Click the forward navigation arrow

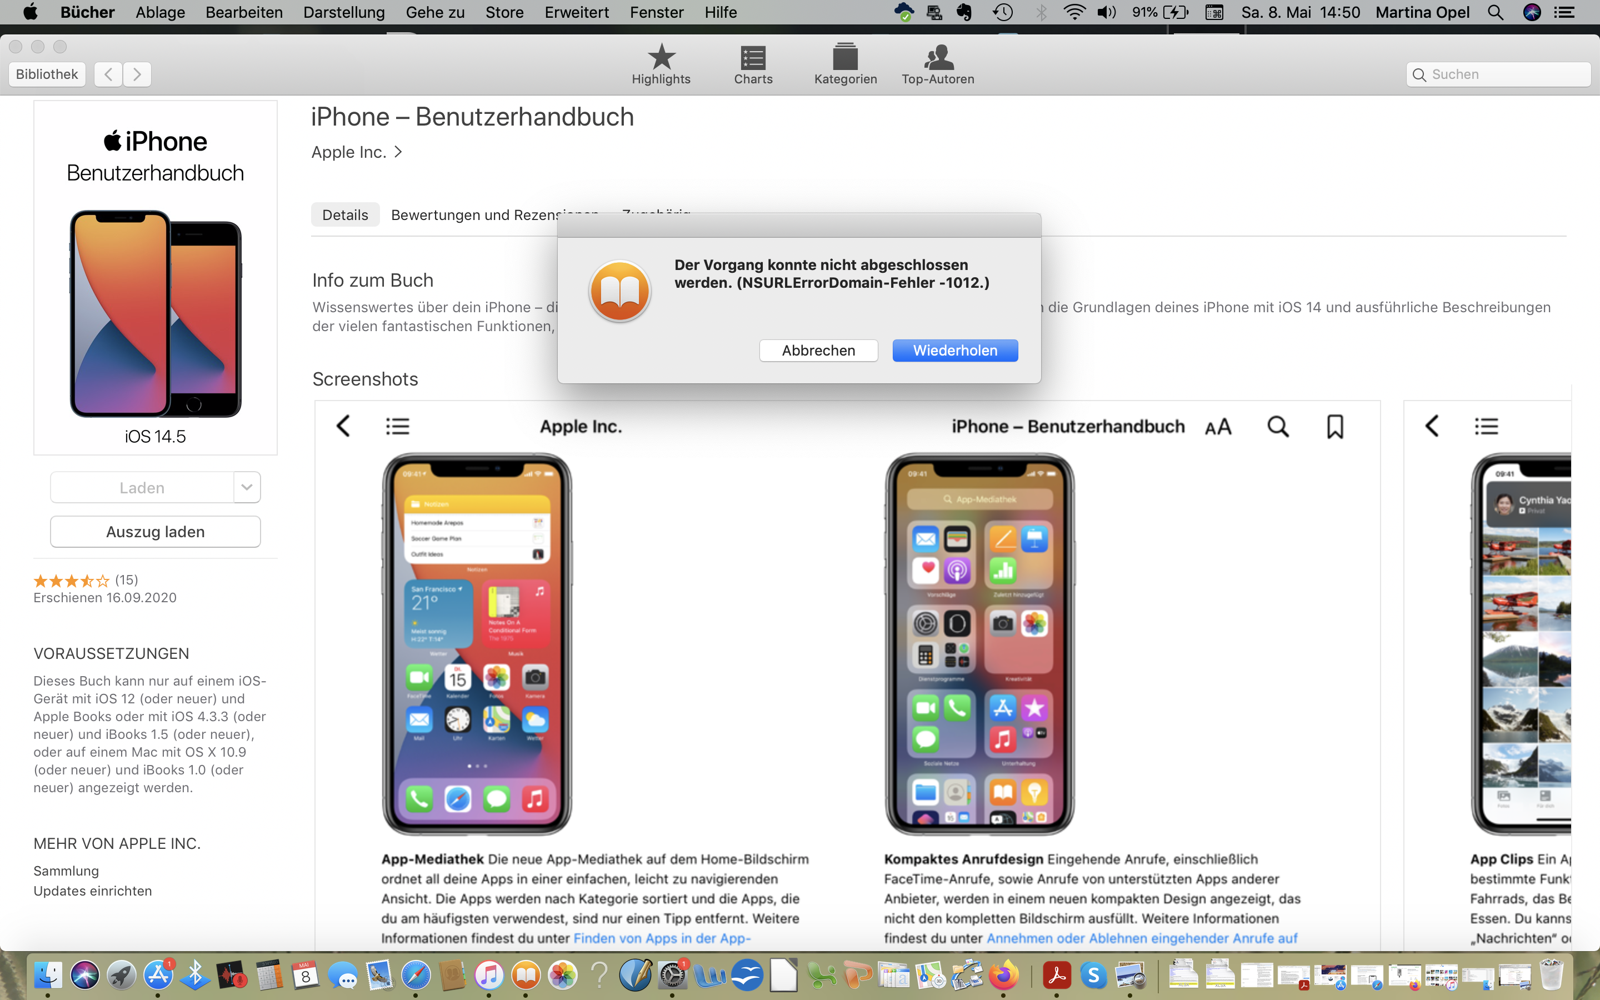click(137, 74)
